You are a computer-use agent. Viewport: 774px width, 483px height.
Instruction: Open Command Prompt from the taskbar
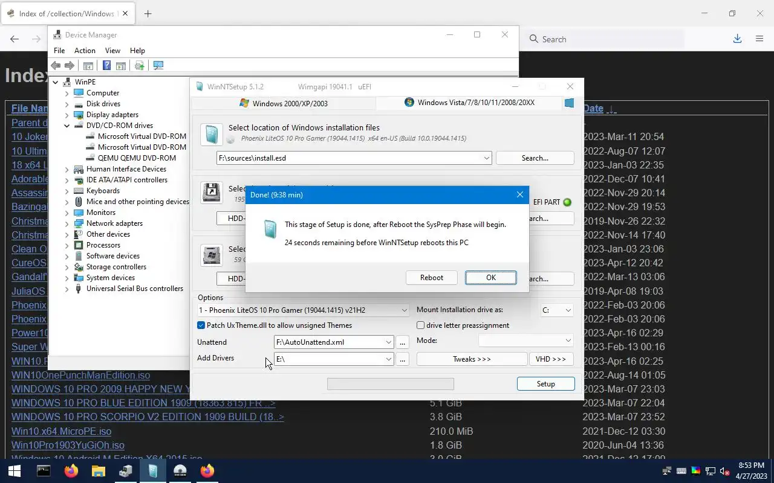pyautogui.click(x=44, y=471)
